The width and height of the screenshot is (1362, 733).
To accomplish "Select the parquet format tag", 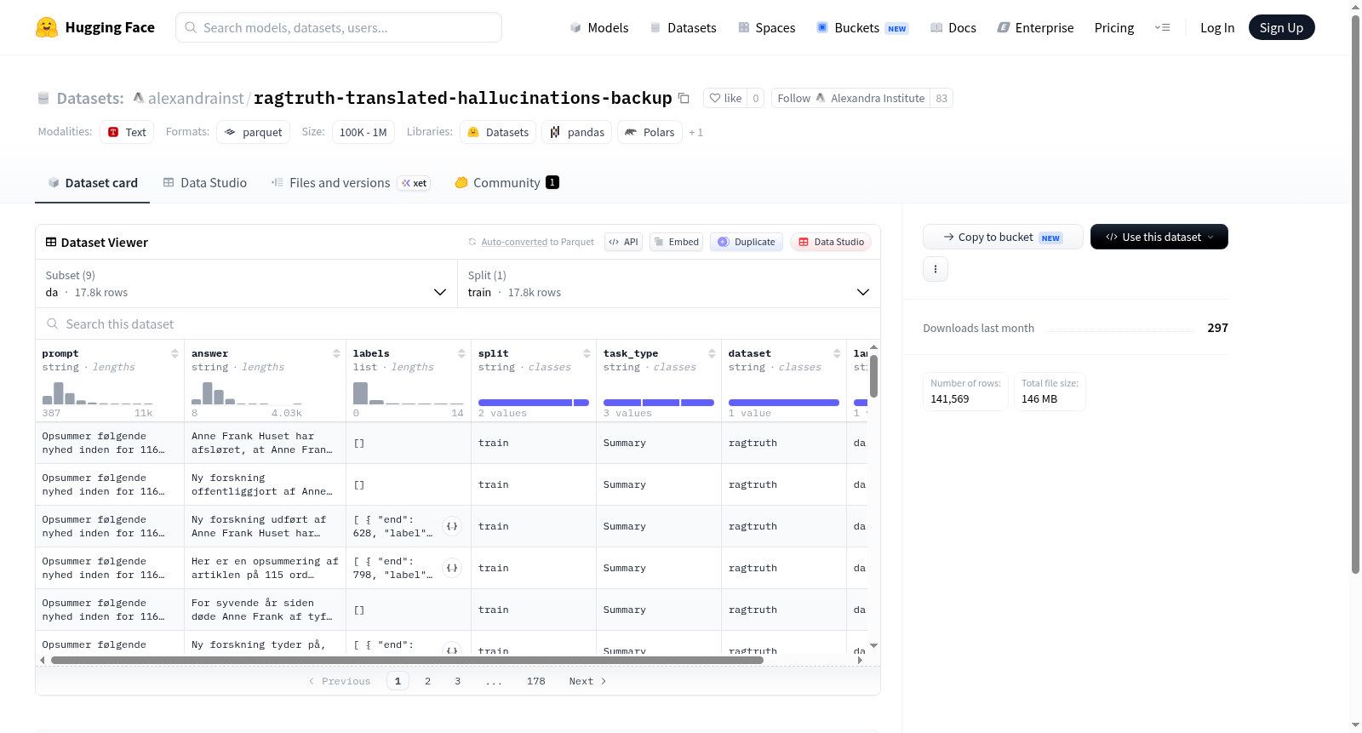I will (254, 132).
